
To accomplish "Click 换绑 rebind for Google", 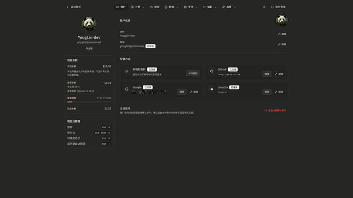I will click(x=182, y=92).
